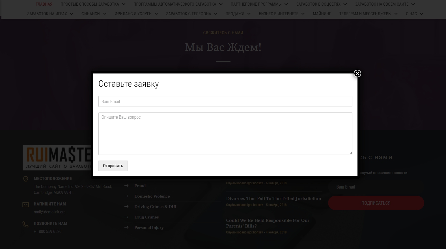Expand chevron next to О НАС

point(421,14)
